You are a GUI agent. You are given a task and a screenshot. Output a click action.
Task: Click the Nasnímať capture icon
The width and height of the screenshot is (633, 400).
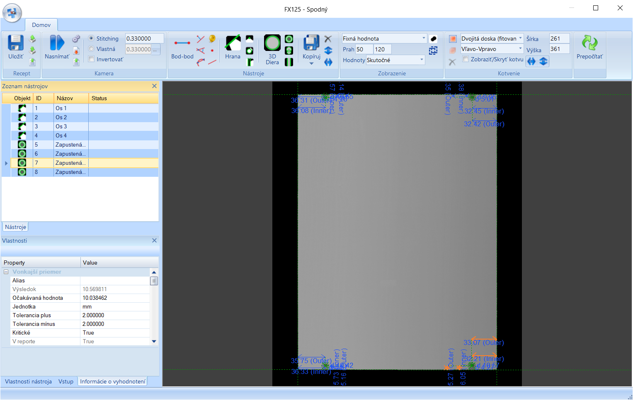[x=57, y=43]
